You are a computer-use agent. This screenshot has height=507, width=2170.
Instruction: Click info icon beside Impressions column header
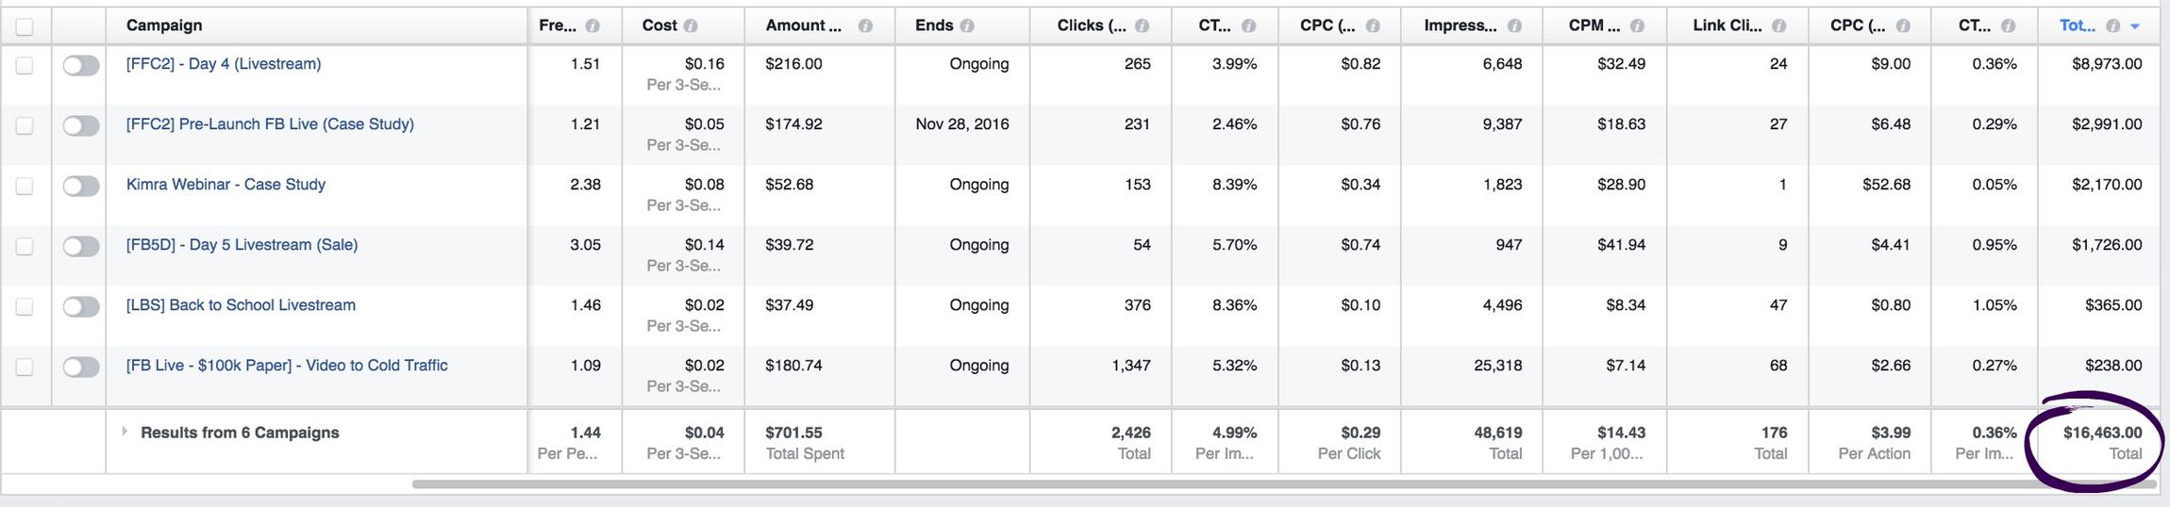coord(1514,26)
